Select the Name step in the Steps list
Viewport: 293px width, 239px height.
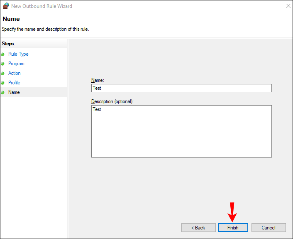[x=14, y=92]
